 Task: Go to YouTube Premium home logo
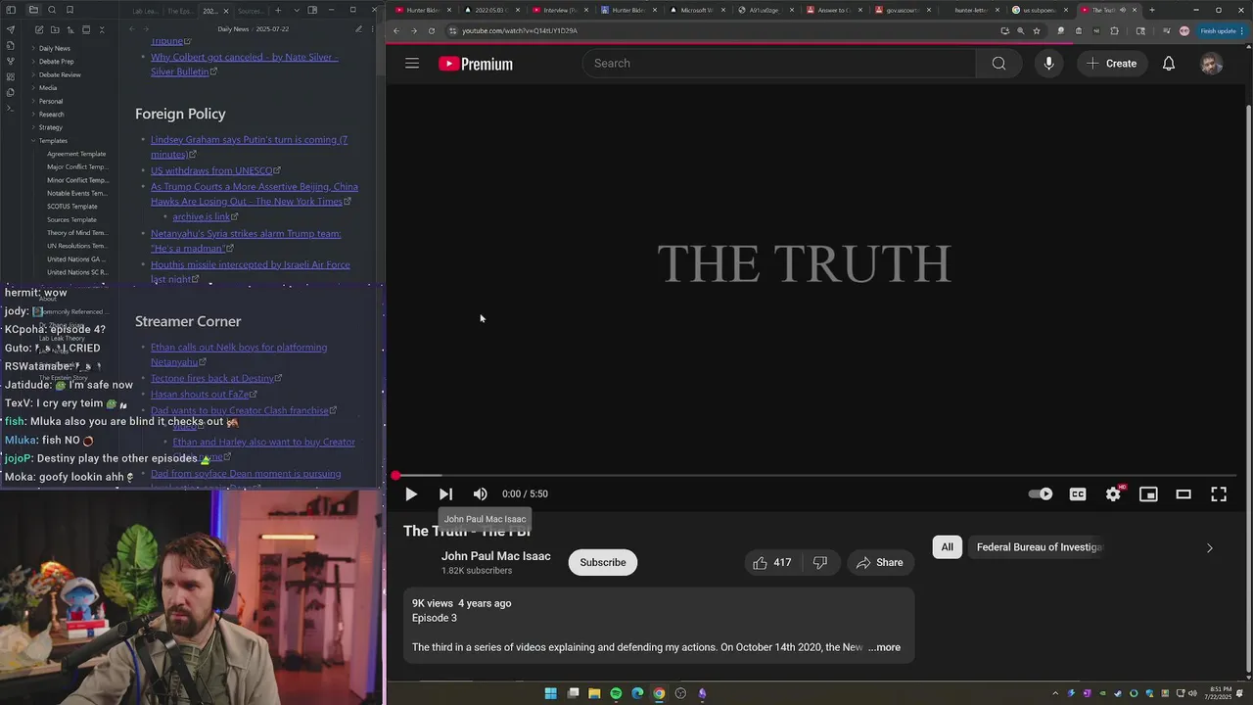tap(476, 64)
